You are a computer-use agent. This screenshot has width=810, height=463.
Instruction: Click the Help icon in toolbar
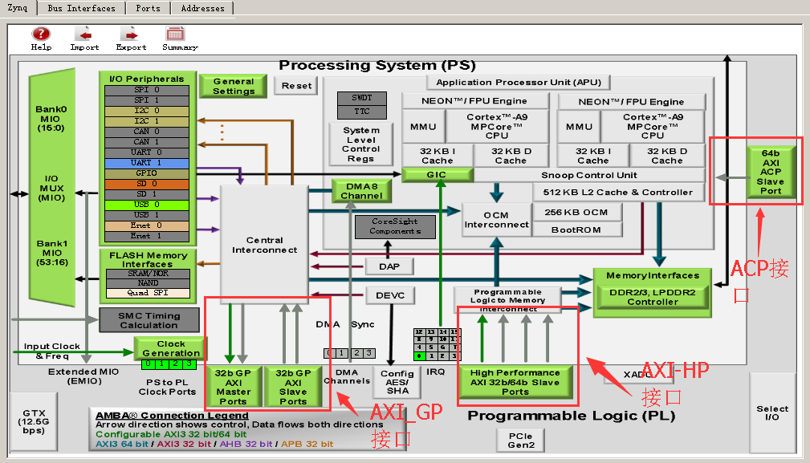[x=41, y=34]
